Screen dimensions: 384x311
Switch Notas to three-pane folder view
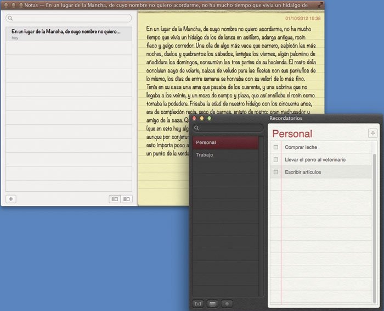pos(115,199)
